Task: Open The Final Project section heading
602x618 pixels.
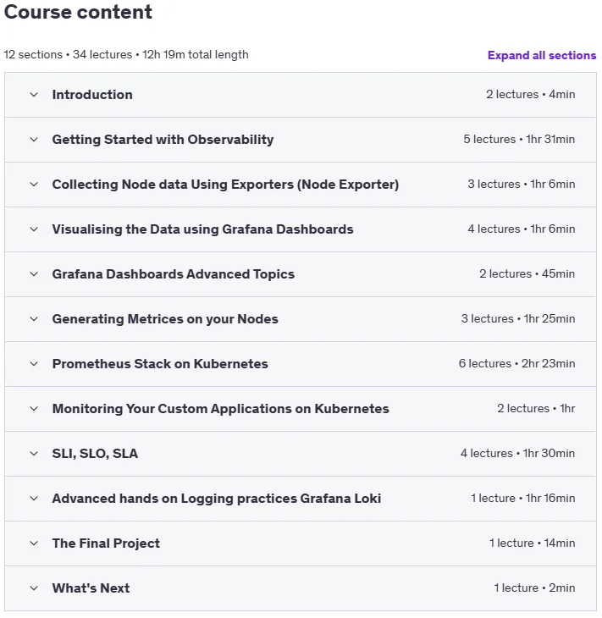Action: pyautogui.click(x=106, y=544)
